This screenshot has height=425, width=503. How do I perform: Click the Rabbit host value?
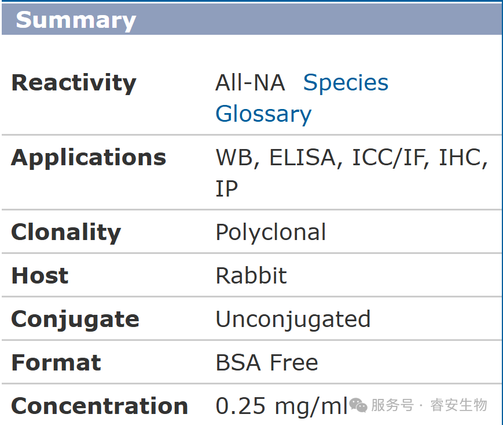pyautogui.click(x=251, y=275)
